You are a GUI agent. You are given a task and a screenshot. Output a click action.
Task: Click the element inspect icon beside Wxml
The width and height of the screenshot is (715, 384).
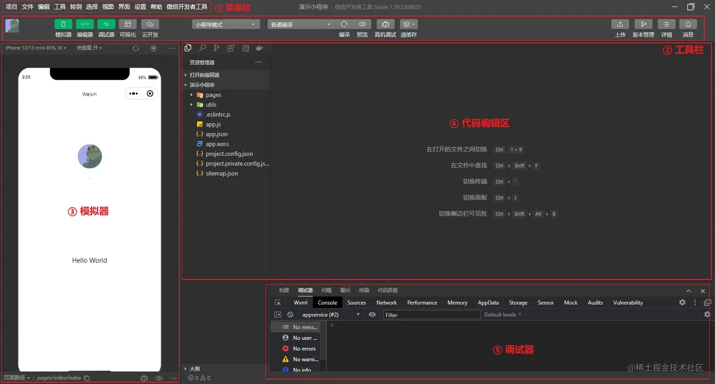(x=278, y=303)
